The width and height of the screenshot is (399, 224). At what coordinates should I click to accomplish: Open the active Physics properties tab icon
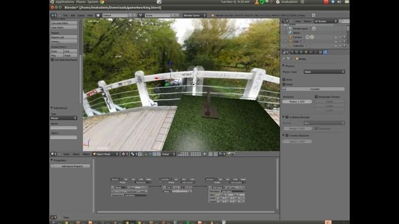[325, 52]
